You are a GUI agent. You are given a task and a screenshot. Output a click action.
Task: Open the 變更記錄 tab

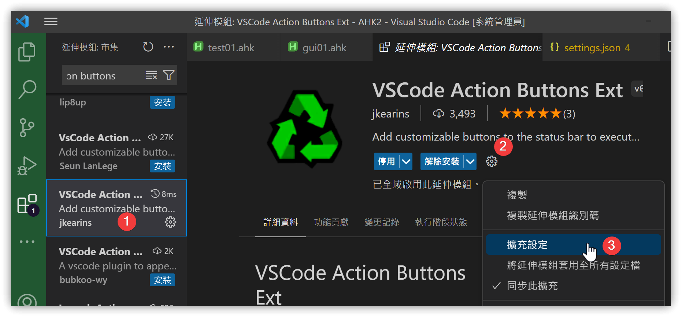pos(382,222)
